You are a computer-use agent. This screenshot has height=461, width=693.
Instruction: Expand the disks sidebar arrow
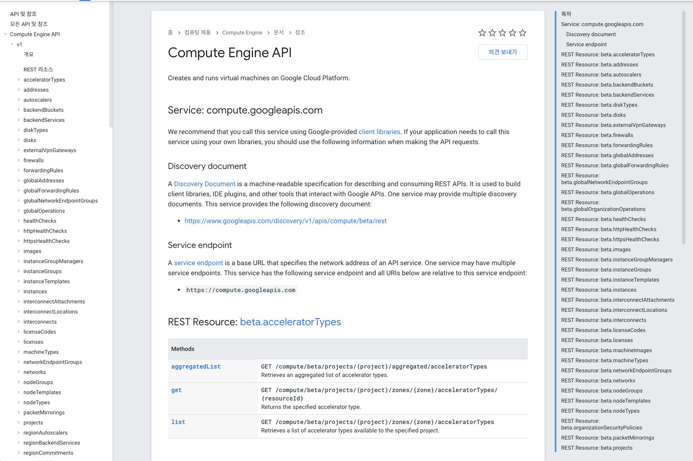19,140
